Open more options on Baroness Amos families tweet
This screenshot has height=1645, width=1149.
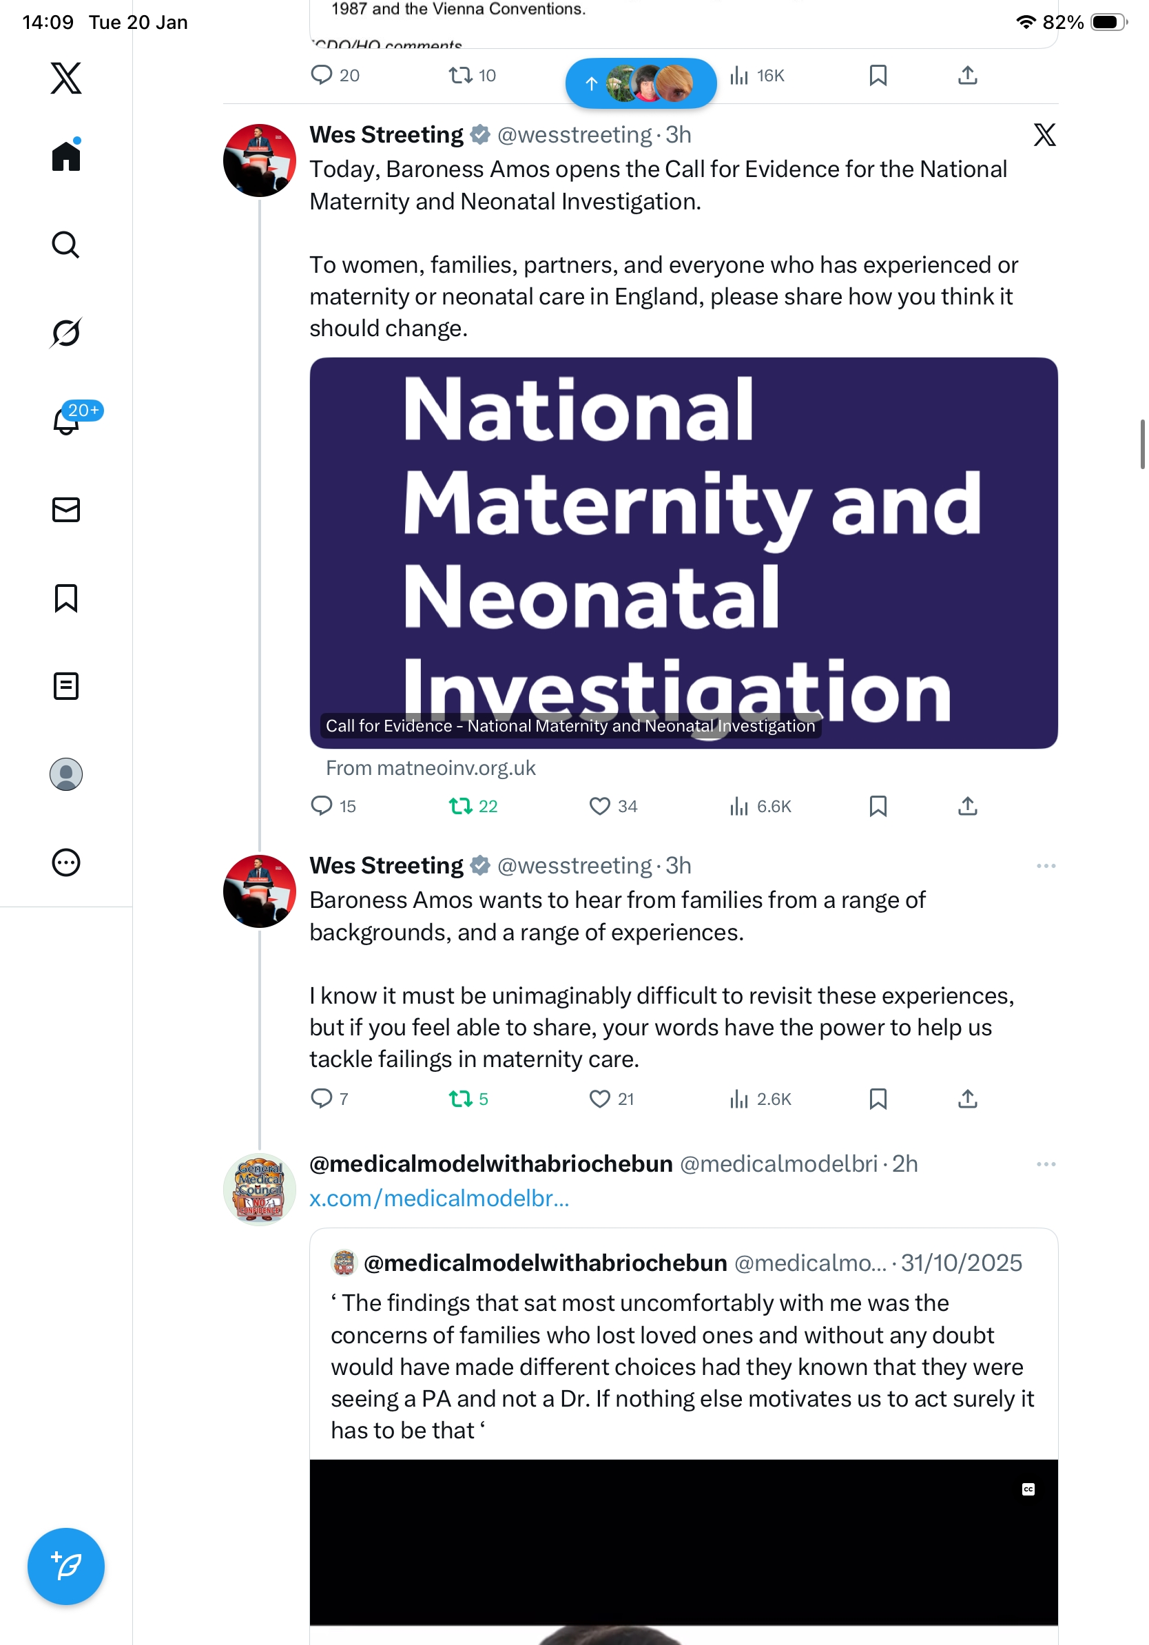[x=1045, y=865]
